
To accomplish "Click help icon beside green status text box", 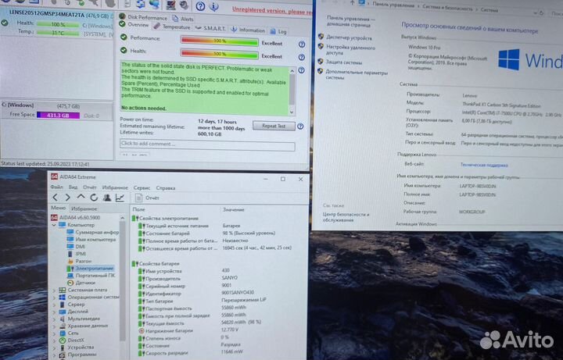I will click(302, 70).
